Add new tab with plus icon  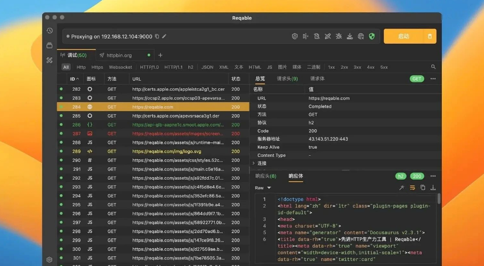(160, 55)
